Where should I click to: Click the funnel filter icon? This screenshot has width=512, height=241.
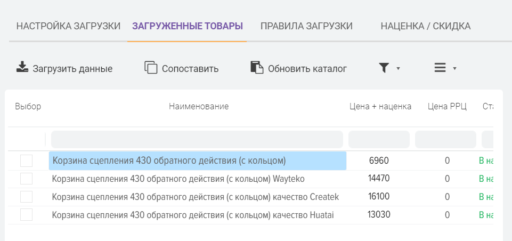(x=384, y=68)
